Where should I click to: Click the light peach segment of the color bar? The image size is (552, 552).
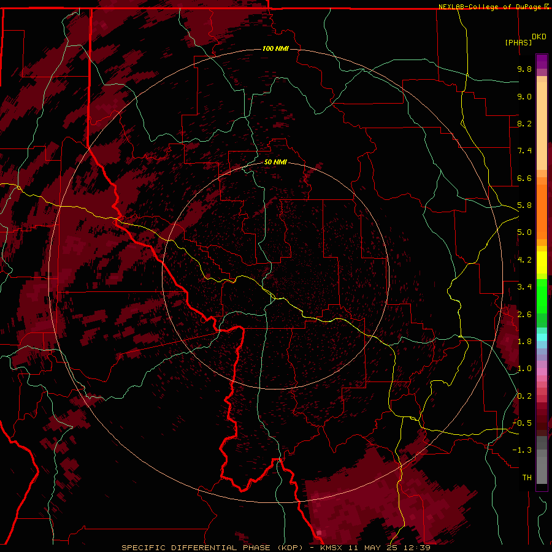(542, 125)
